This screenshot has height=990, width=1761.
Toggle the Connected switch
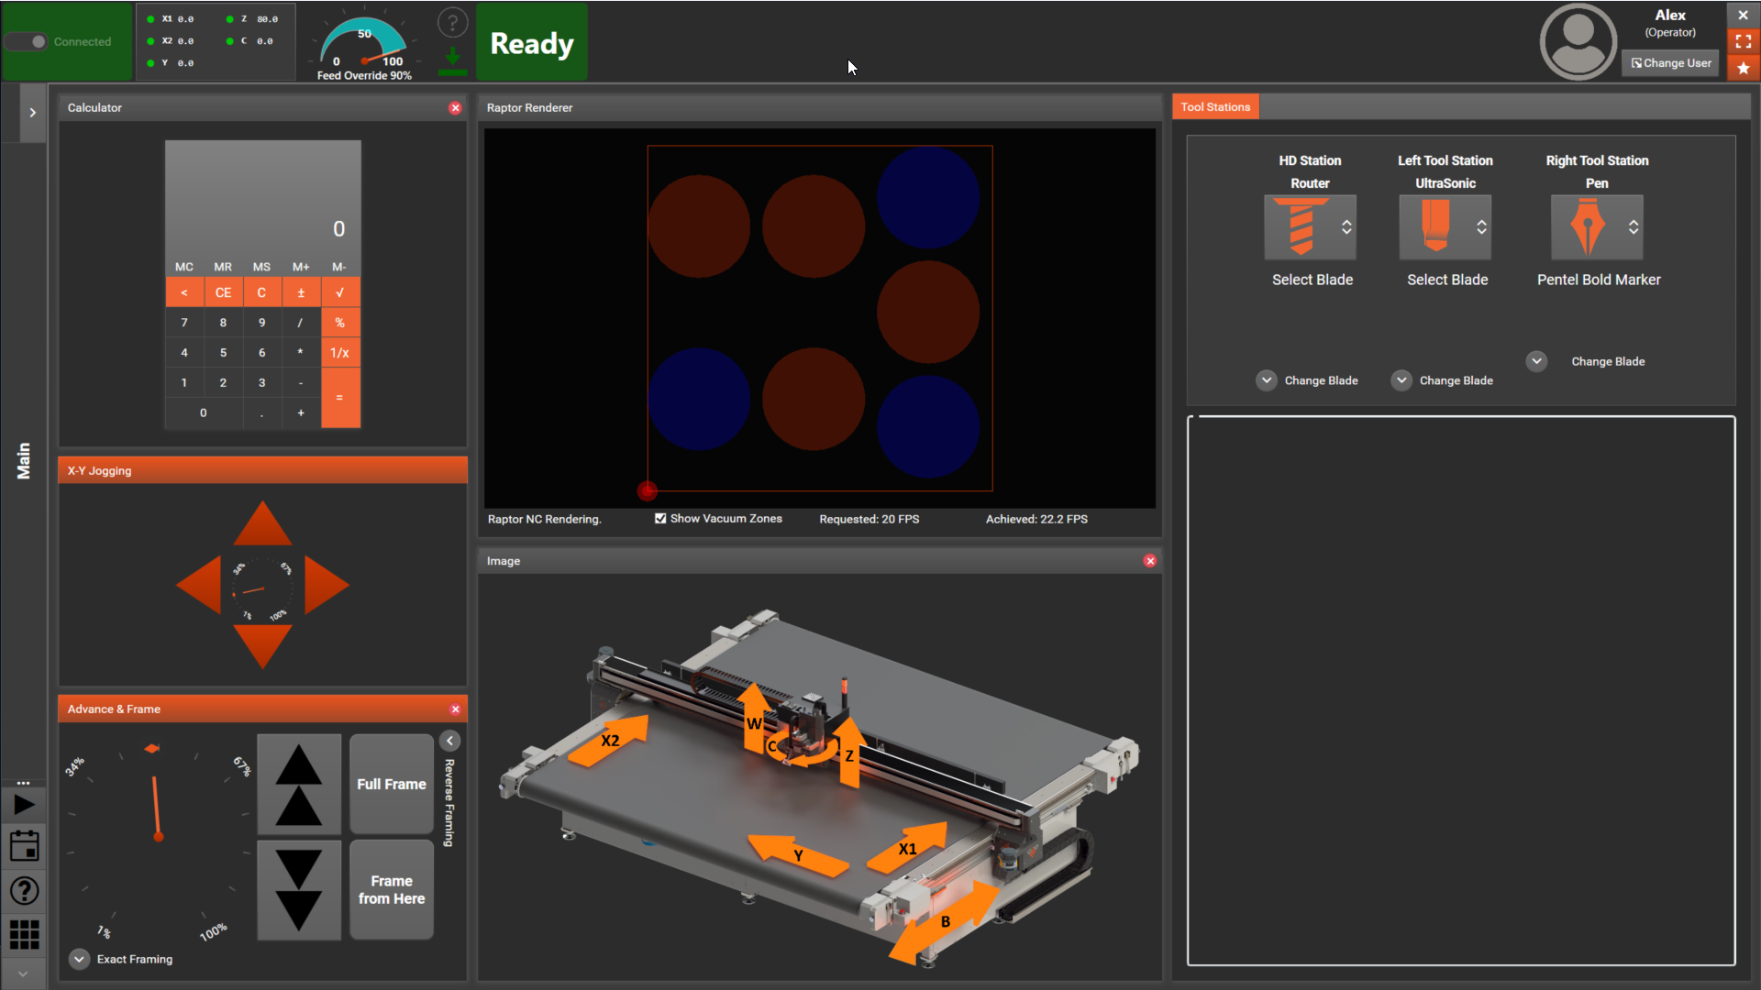point(28,41)
